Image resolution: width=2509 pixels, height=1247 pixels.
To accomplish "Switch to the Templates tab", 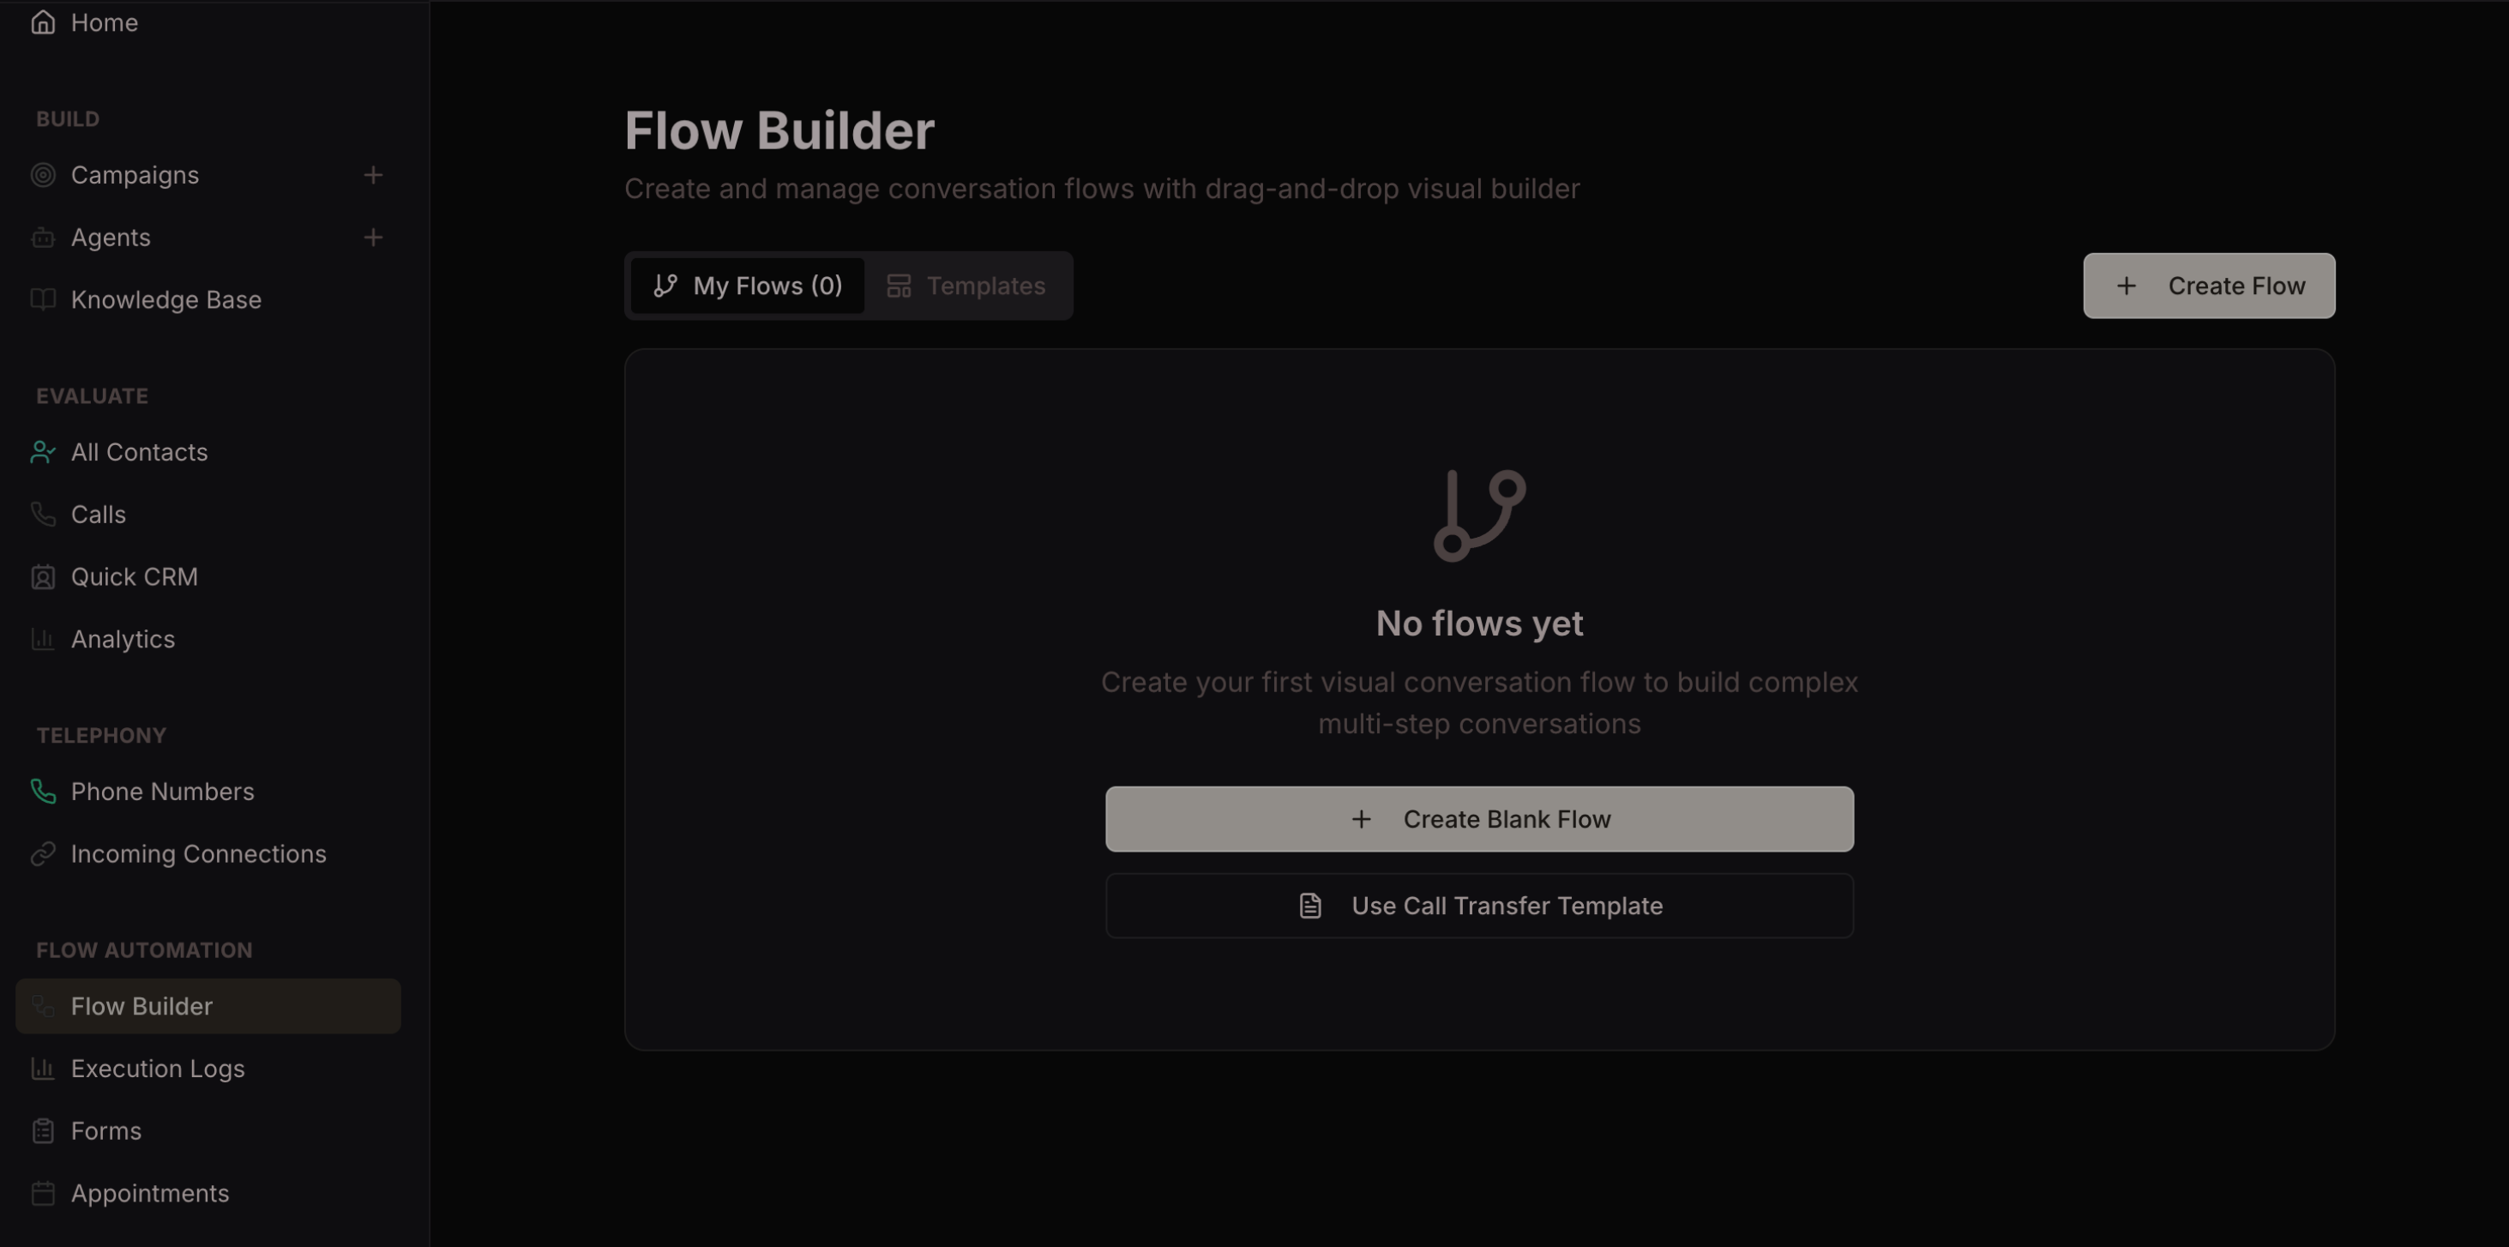I will pos(966,286).
